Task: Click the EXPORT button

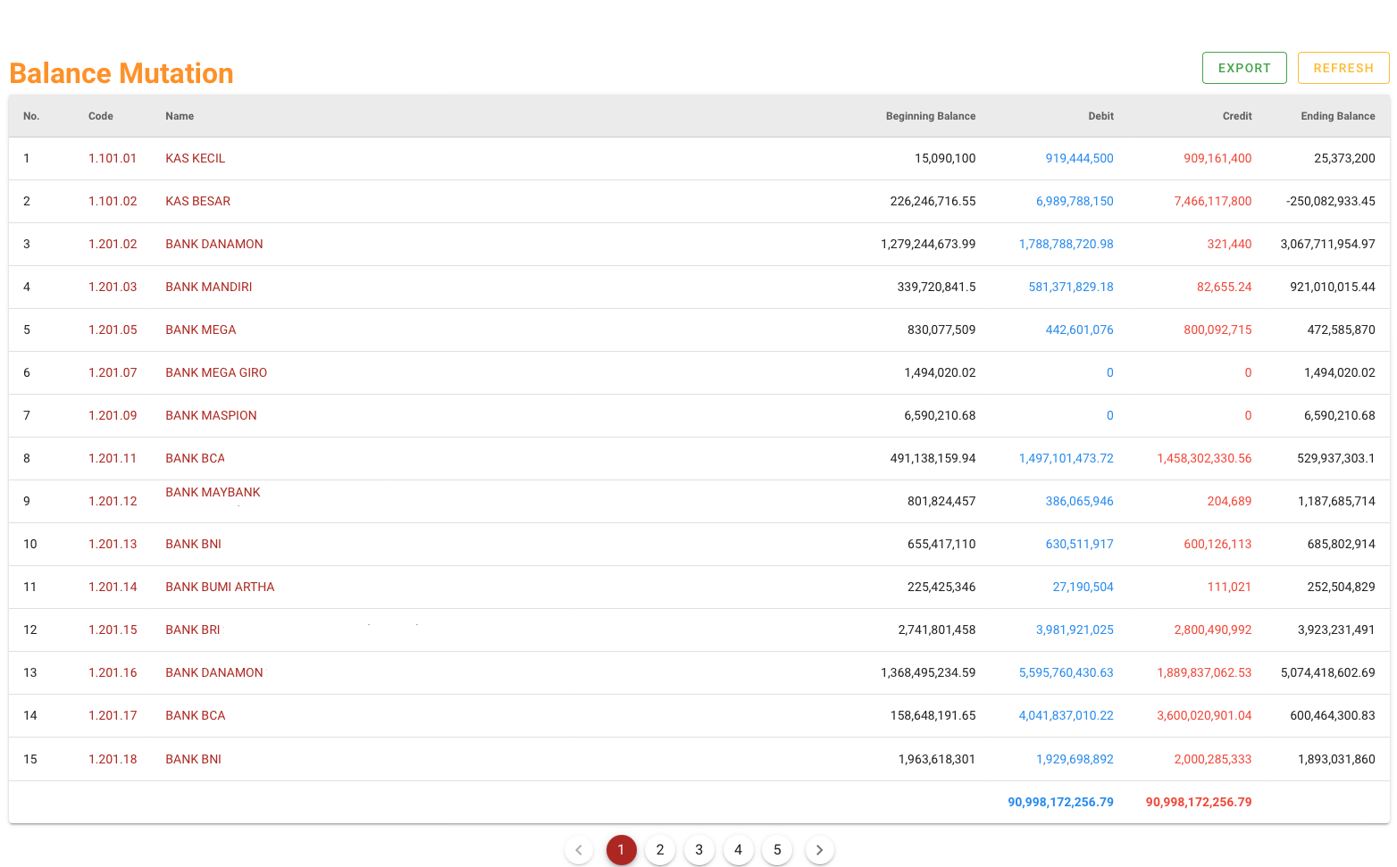Action: [1243, 68]
